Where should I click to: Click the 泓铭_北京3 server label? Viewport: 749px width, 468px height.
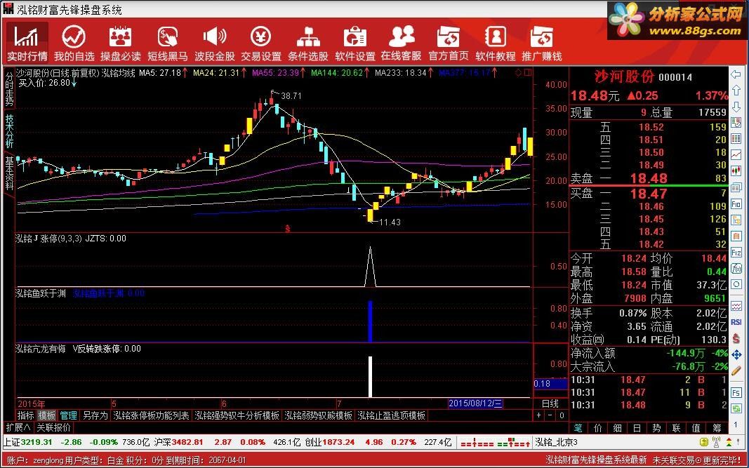click(556, 442)
